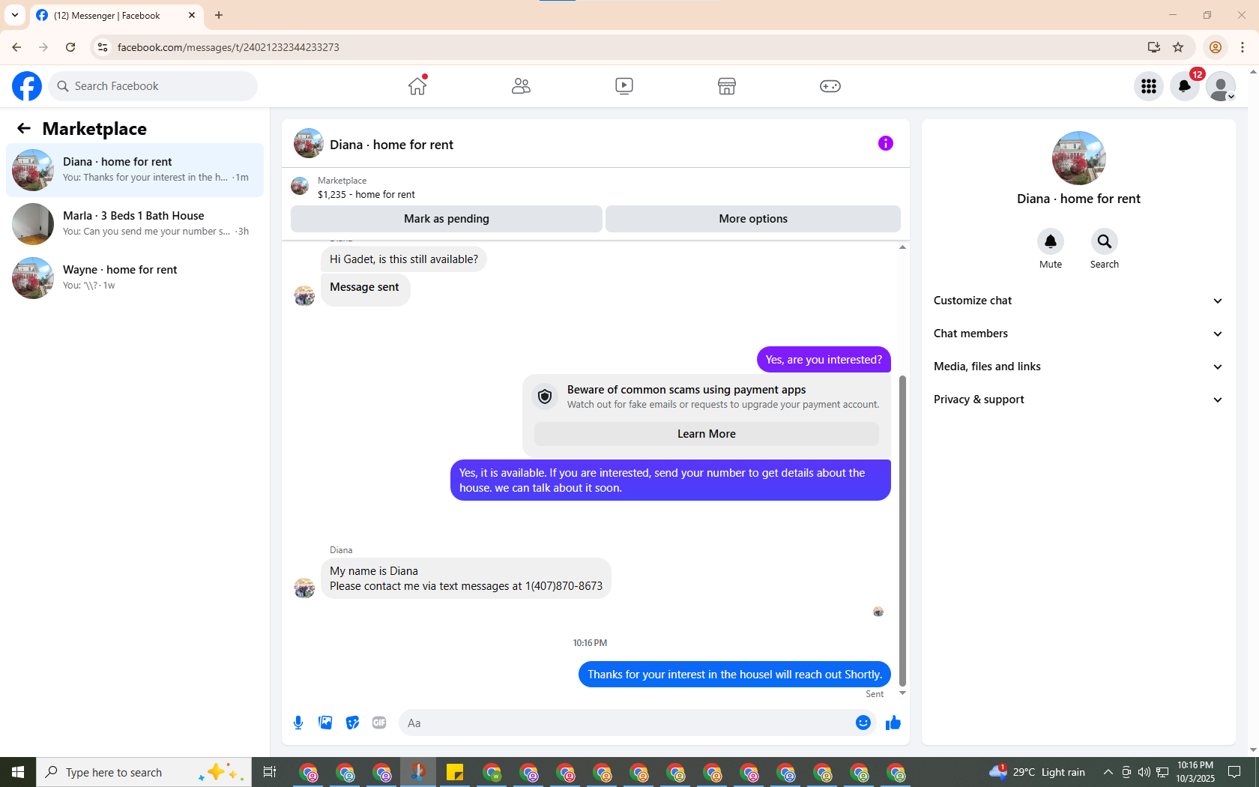Open Wayne home for rent conversation
The height and width of the screenshot is (787, 1259).
135,278
